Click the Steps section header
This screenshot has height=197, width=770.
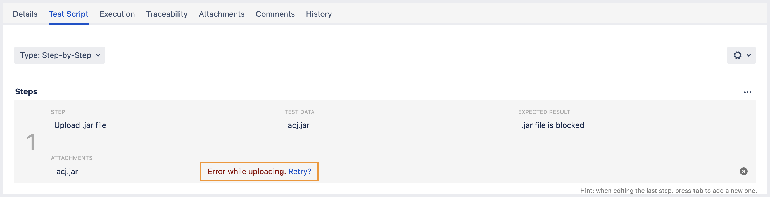click(26, 91)
